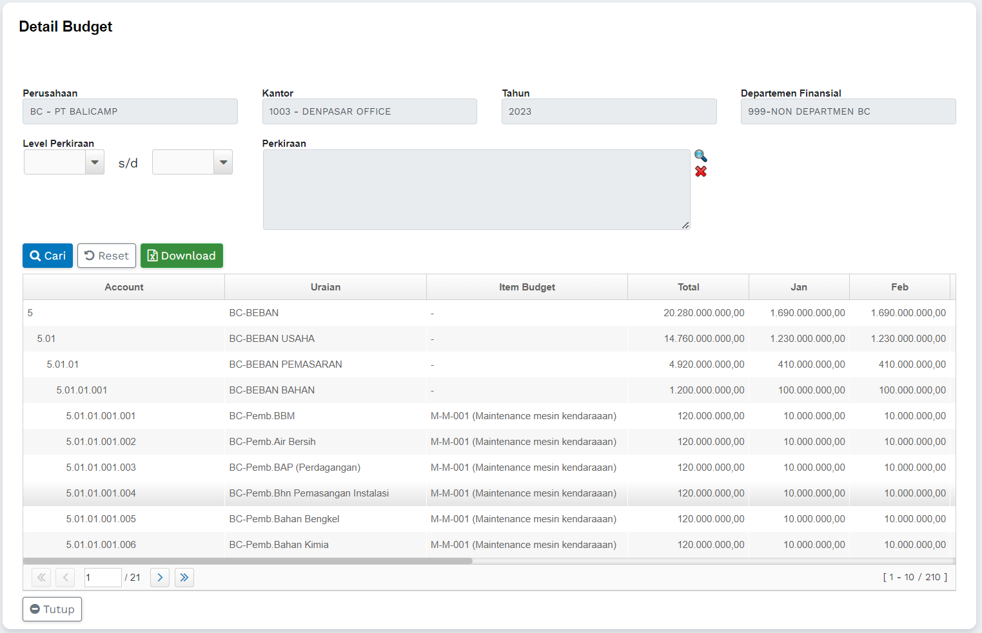Sort by the Account column header

tap(124, 287)
